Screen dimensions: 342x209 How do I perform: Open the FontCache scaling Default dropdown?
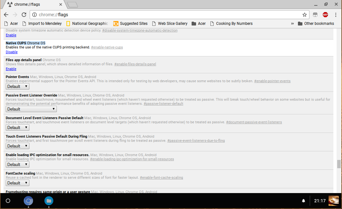[18, 183]
